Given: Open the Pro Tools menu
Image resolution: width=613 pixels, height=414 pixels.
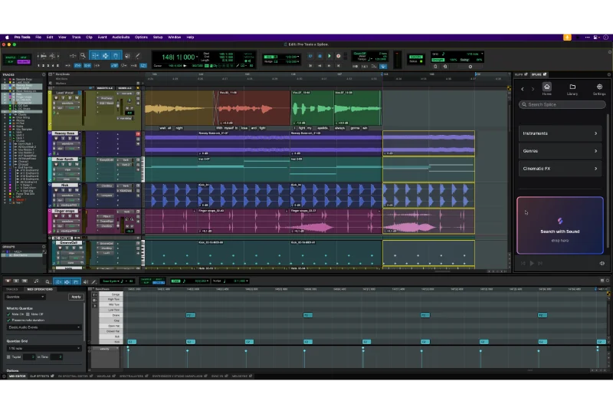Looking at the screenshot, I should tap(22, 37).
